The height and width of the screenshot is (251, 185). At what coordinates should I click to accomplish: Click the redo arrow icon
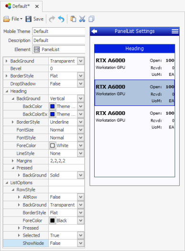[52, 19]
